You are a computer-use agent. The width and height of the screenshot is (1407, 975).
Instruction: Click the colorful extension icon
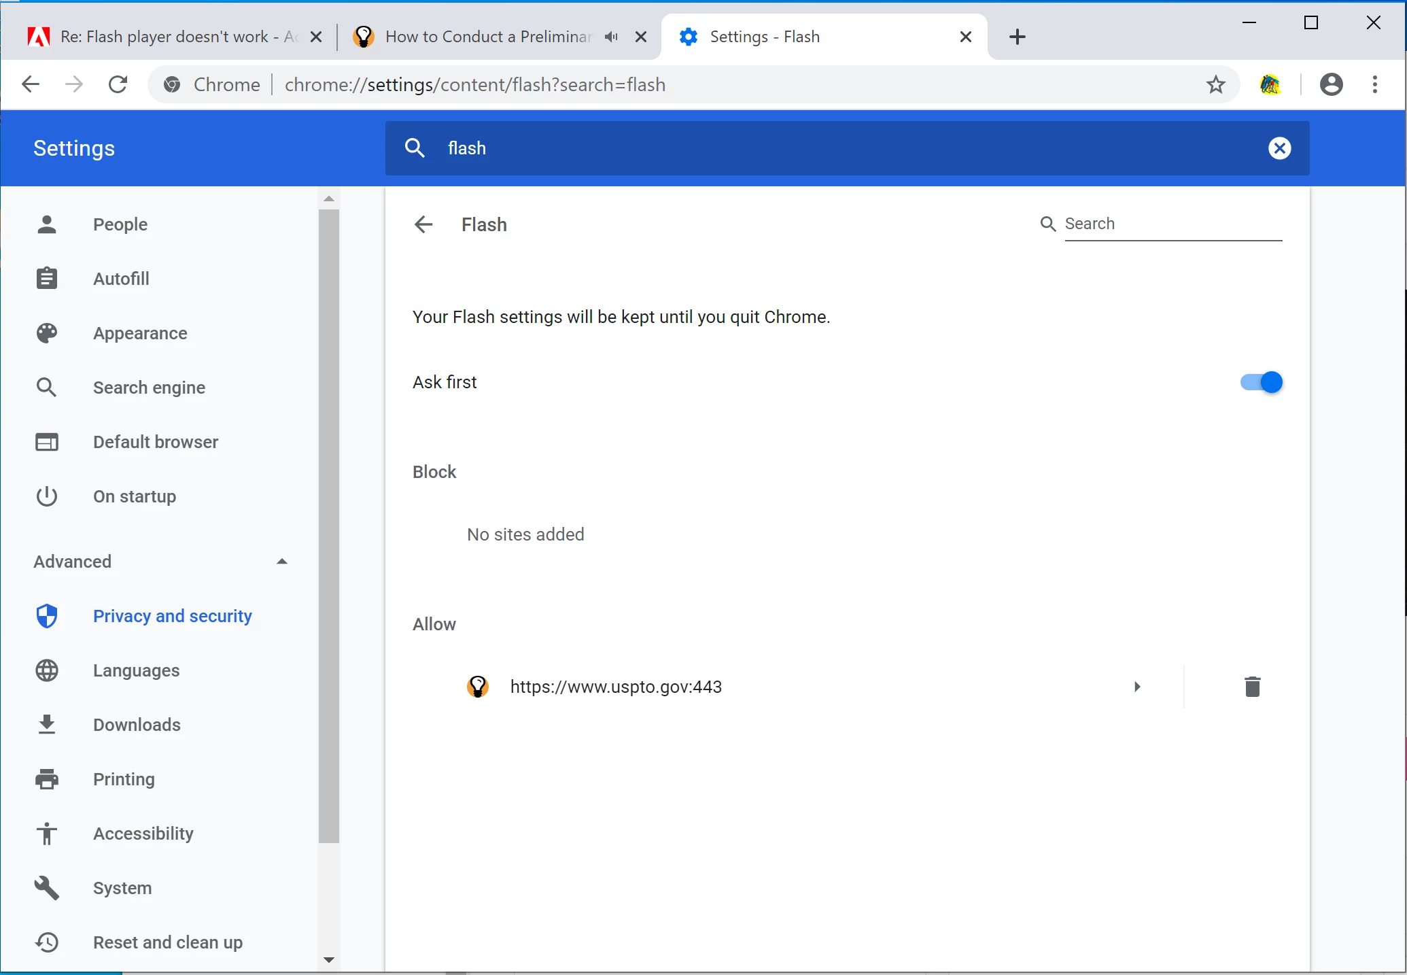[x=1270, y=84]
